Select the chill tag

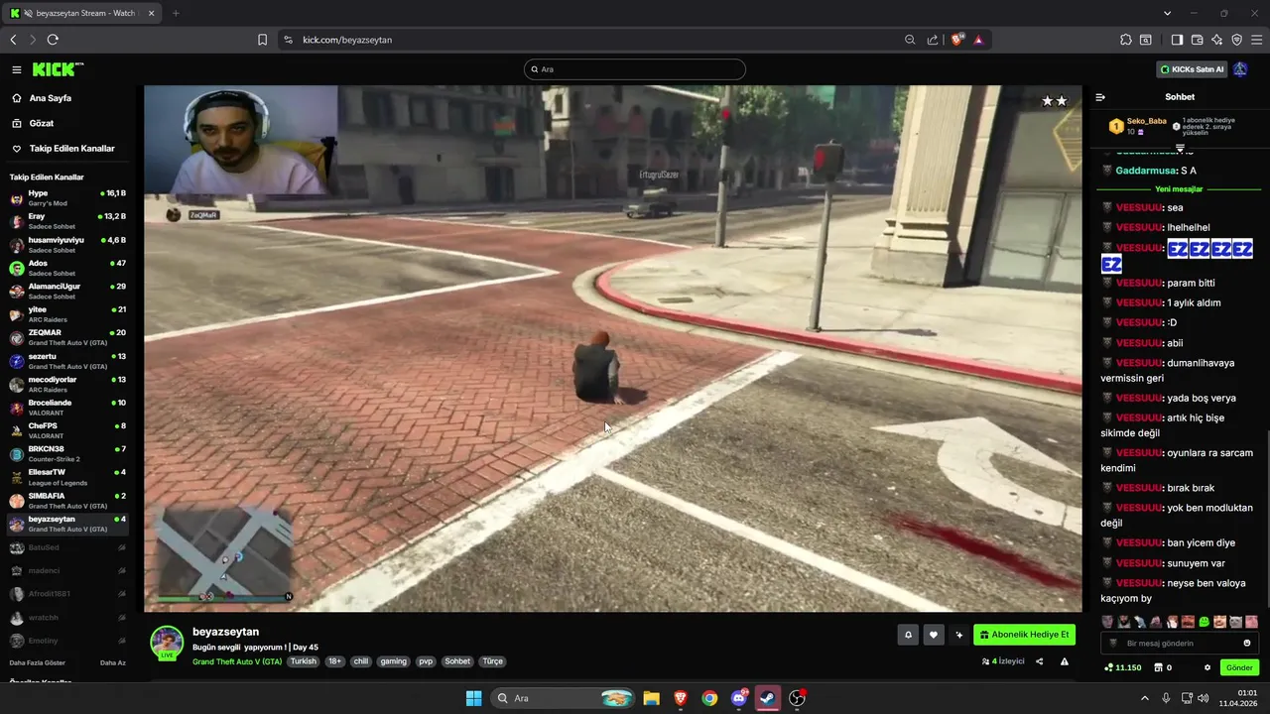coord(361,661)
